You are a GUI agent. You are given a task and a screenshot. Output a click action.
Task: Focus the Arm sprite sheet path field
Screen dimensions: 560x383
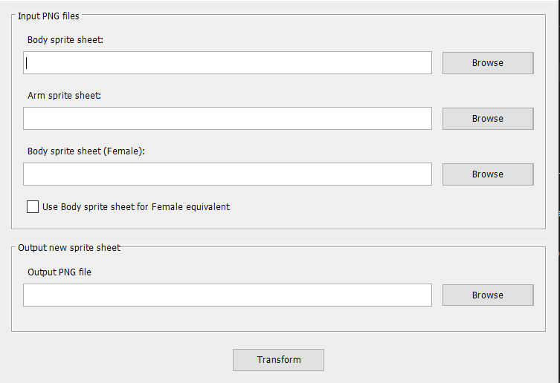(227, 119)
